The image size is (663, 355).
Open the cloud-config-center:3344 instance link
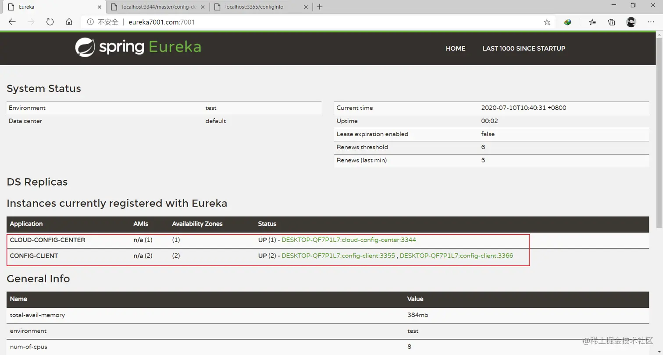pyautogui.click(x=349, y=240)
